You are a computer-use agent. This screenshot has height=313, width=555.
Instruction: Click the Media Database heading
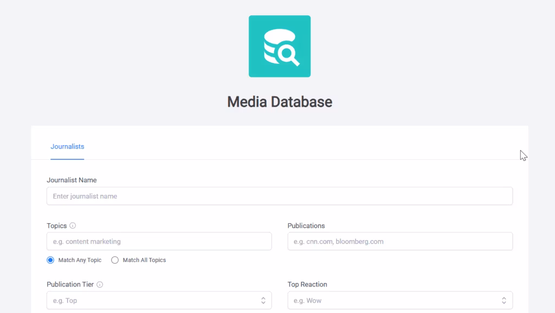279,102
